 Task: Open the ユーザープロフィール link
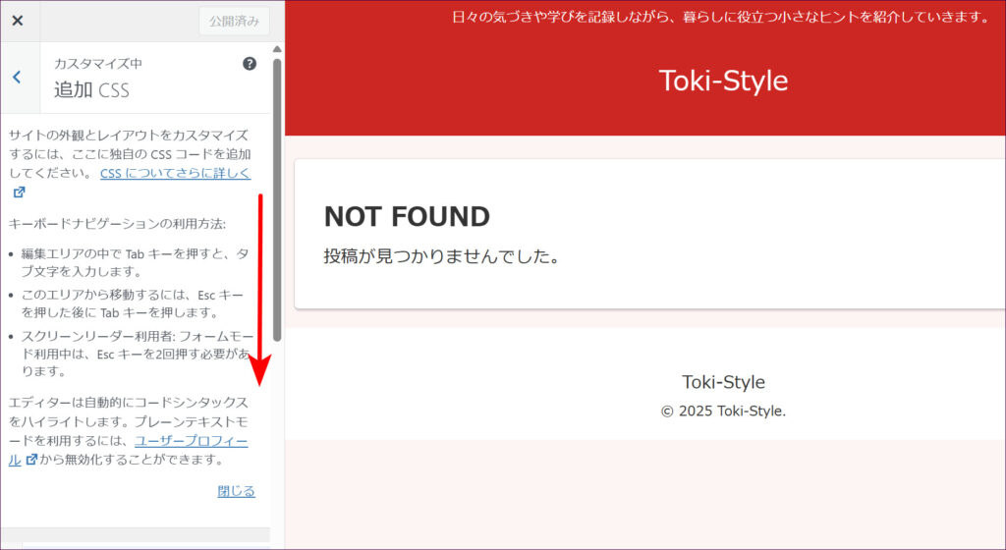pos(191,441)
